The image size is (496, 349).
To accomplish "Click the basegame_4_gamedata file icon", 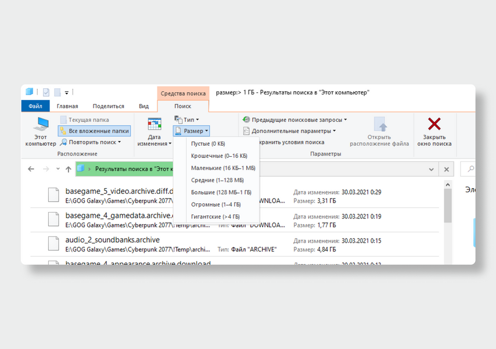I will pos(53,219).
